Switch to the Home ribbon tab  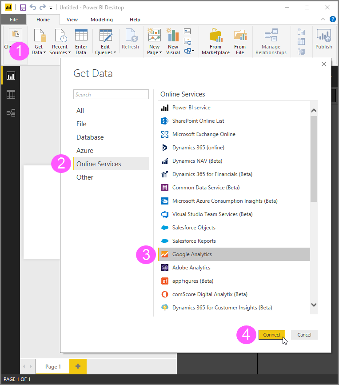43,20
